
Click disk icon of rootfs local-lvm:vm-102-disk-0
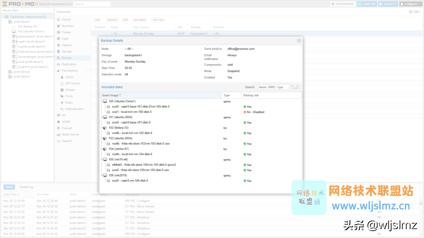pos(108,133)
